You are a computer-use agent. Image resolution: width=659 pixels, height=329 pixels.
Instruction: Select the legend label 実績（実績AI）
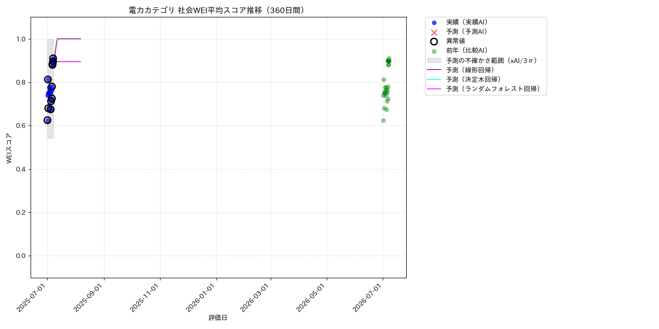(467, 22)
